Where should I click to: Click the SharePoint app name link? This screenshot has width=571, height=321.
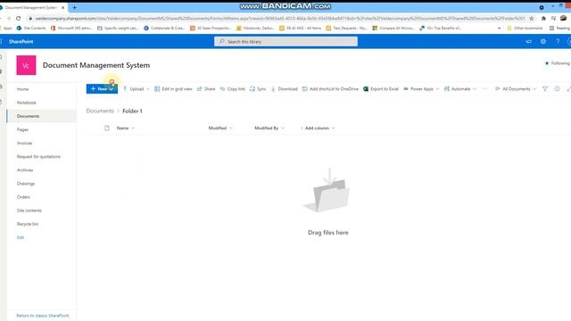coord(21,42)
